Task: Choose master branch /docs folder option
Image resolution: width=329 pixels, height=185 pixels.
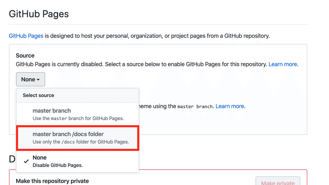Action: tap(78, 138)
